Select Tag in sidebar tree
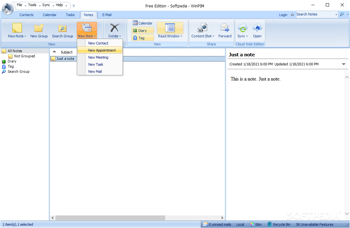The width and height of the screenshot is (350, 228). point(11,66)
